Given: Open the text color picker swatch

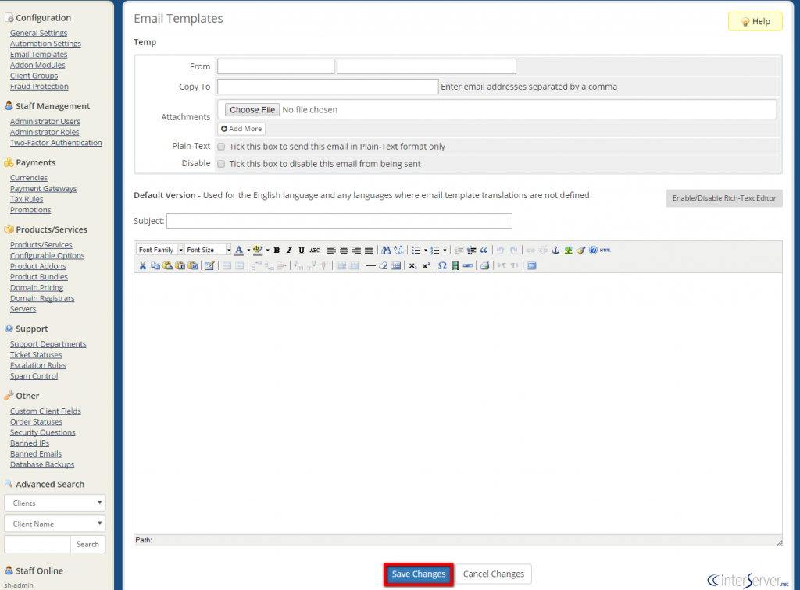Looking at the screenshot, I should (239, 250).
